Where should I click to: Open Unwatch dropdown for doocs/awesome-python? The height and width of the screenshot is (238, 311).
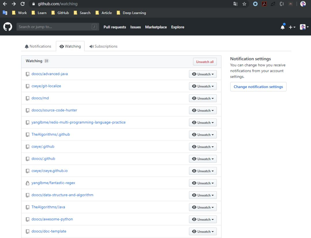[203, 219]
